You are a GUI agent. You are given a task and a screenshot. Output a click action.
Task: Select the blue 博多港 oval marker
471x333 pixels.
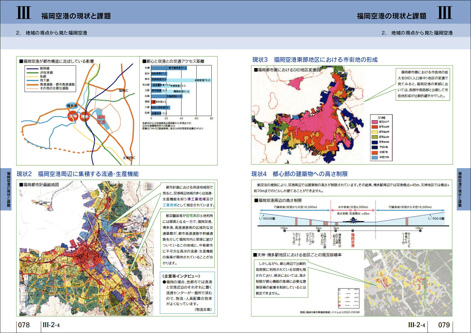coord(72,106)
